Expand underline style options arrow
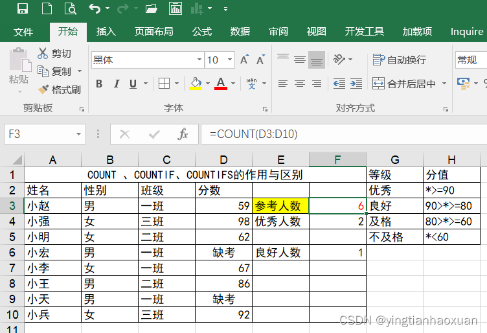Screen dimensions: 487x333 tap(145, 84)
